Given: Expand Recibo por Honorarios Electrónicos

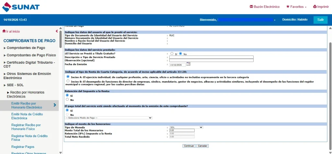Looking at the screenshot, I should pyautogui.click(x=26, y=95).
